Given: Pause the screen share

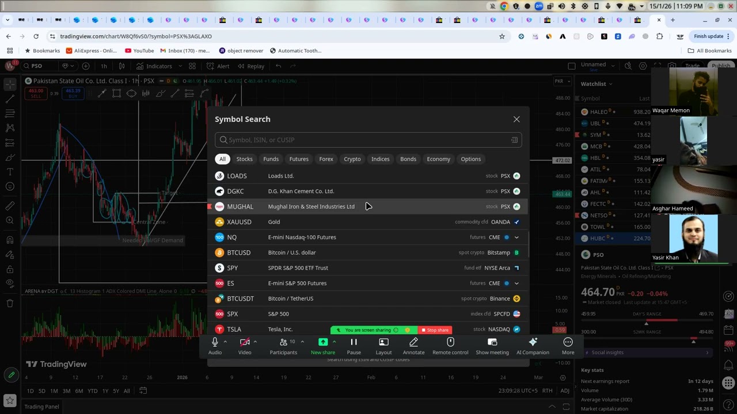Looking at the screenshot, I should tap(354, 346).
